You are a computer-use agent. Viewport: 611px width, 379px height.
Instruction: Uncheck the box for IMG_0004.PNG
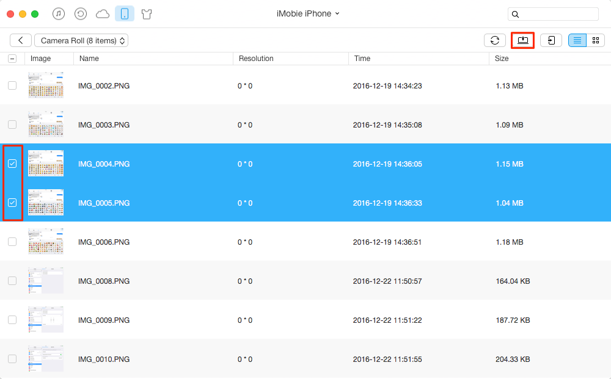[x=12, y=164]
